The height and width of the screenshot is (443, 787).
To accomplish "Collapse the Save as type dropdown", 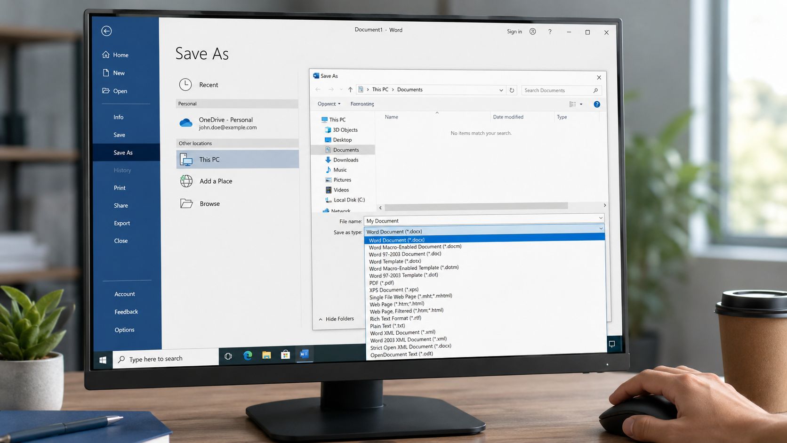I will pos(601,229).
